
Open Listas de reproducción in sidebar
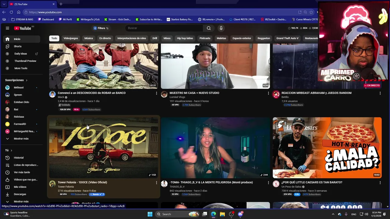coord(21,165)
